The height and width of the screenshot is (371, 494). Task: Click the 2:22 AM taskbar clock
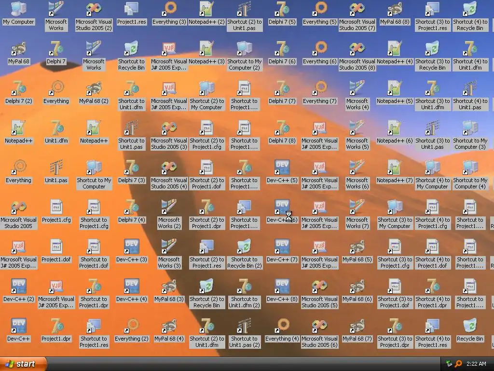pyautogui.click(x=476, y=364)
